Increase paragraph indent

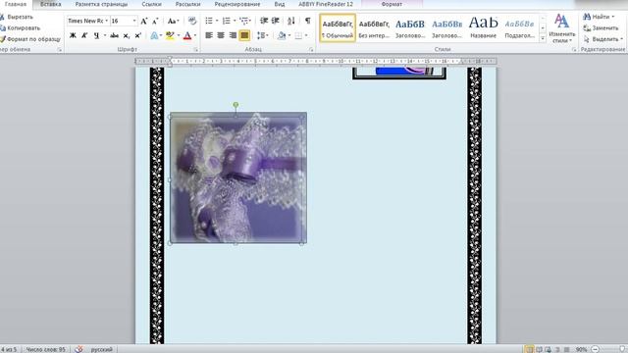[276, 21]
